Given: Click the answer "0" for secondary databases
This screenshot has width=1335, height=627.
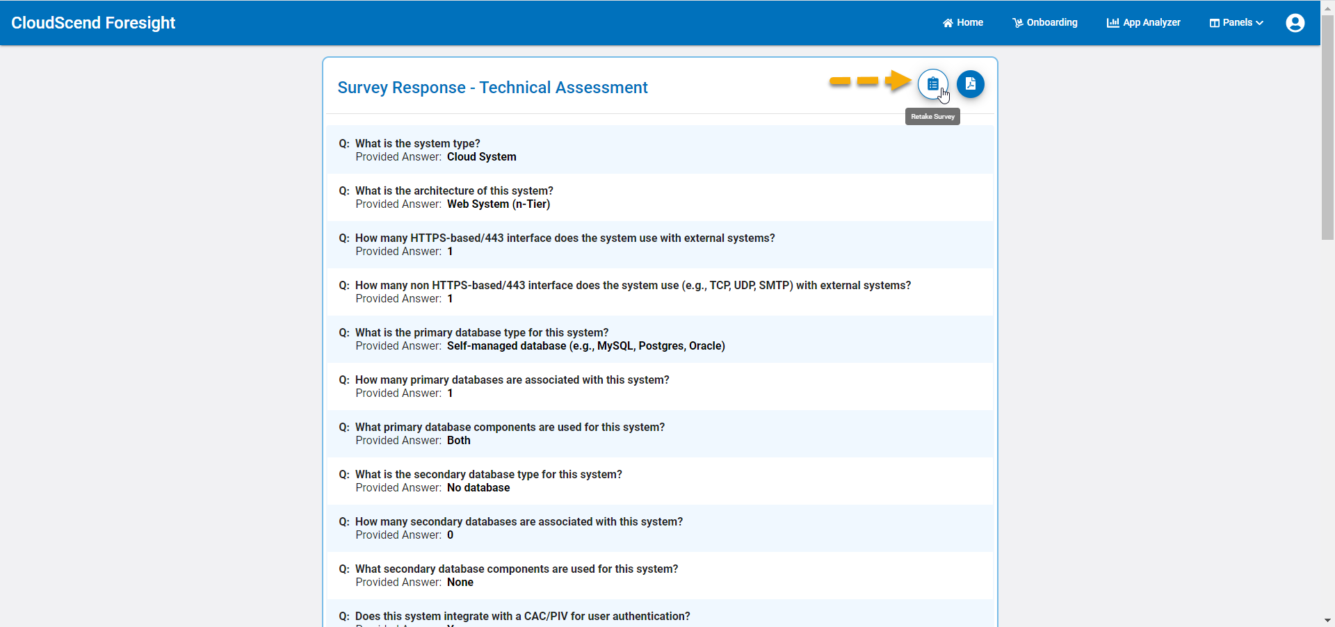Looking at the screenshot, I should pos(450,535).
